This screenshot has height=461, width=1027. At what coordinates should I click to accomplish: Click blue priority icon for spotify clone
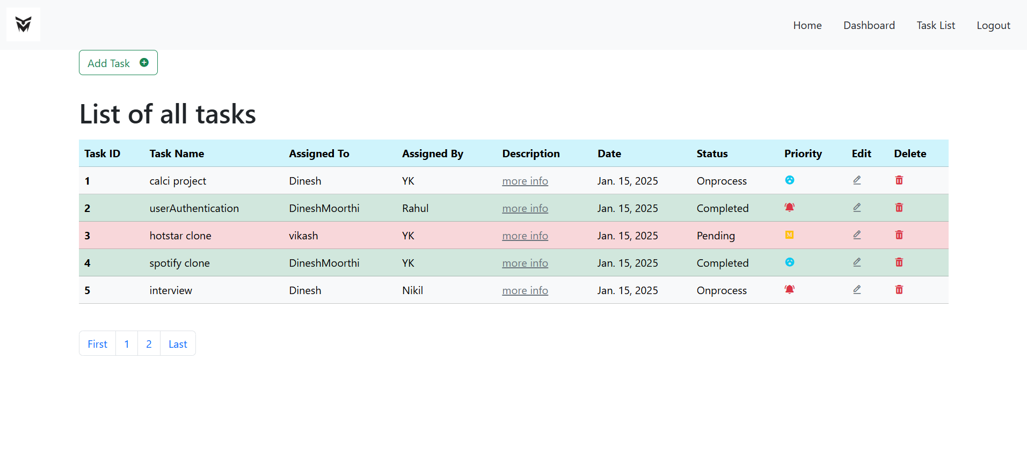790,262
